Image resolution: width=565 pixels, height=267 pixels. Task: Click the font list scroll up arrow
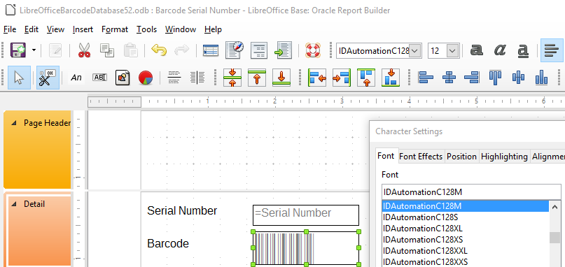(555, 207)
